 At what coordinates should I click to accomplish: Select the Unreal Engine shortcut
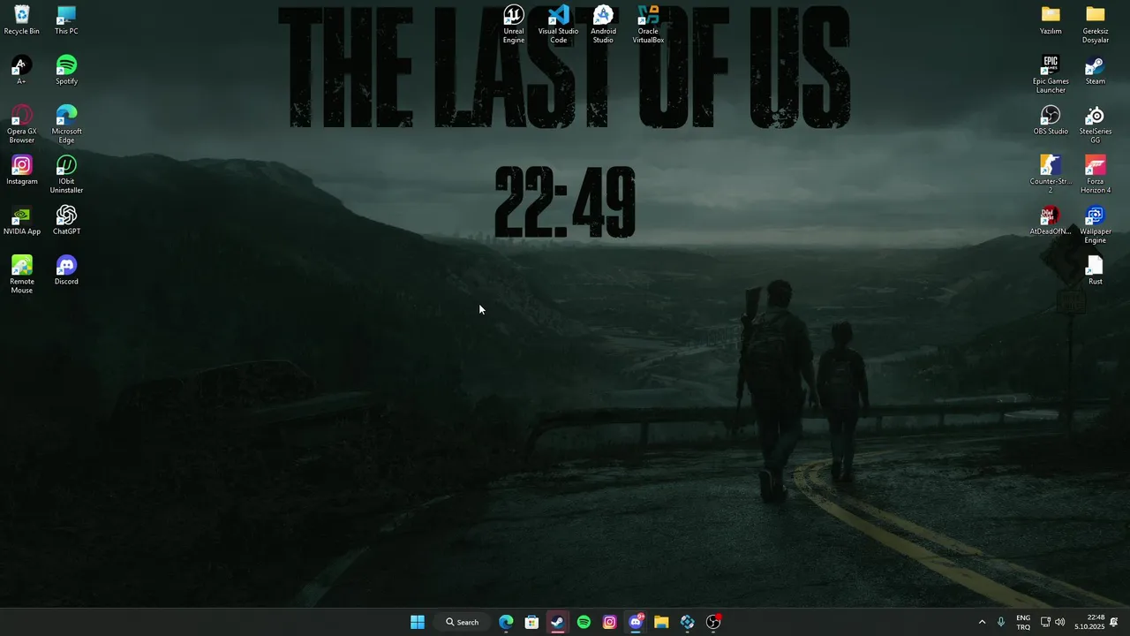click(x=514, y=25)
